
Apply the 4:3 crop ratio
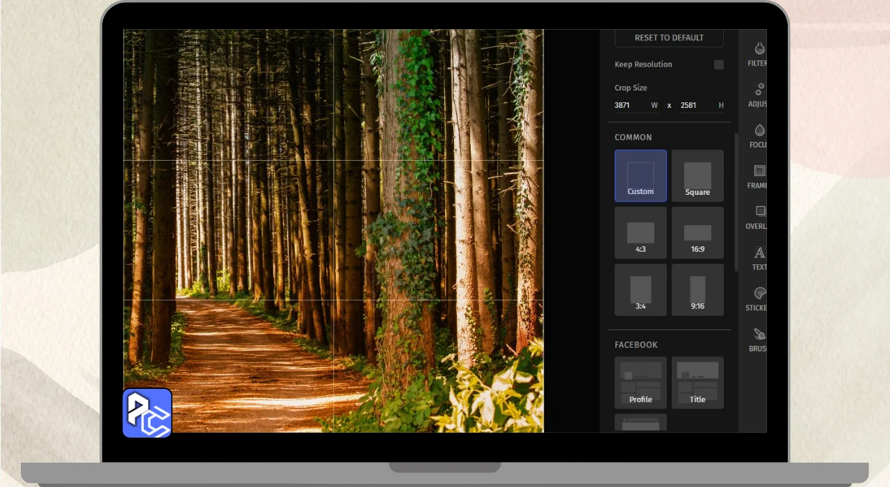click(x=640, y=233)
